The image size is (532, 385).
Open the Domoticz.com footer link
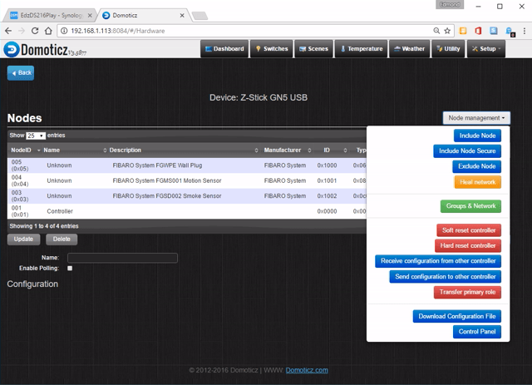[307, 370]
